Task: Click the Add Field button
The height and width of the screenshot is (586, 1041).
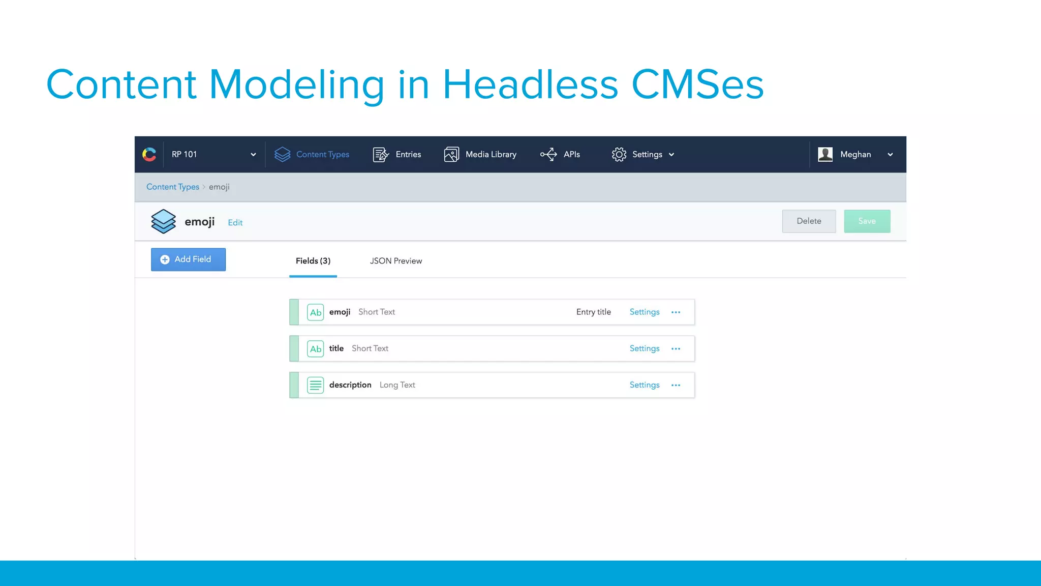Action: [x=188, y=259]
